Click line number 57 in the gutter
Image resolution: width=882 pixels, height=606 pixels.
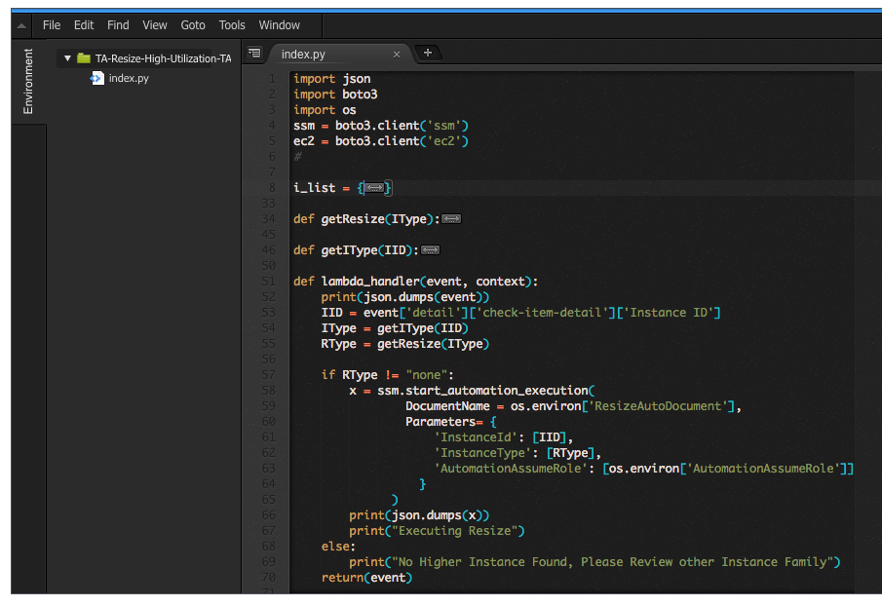(268, 375)
